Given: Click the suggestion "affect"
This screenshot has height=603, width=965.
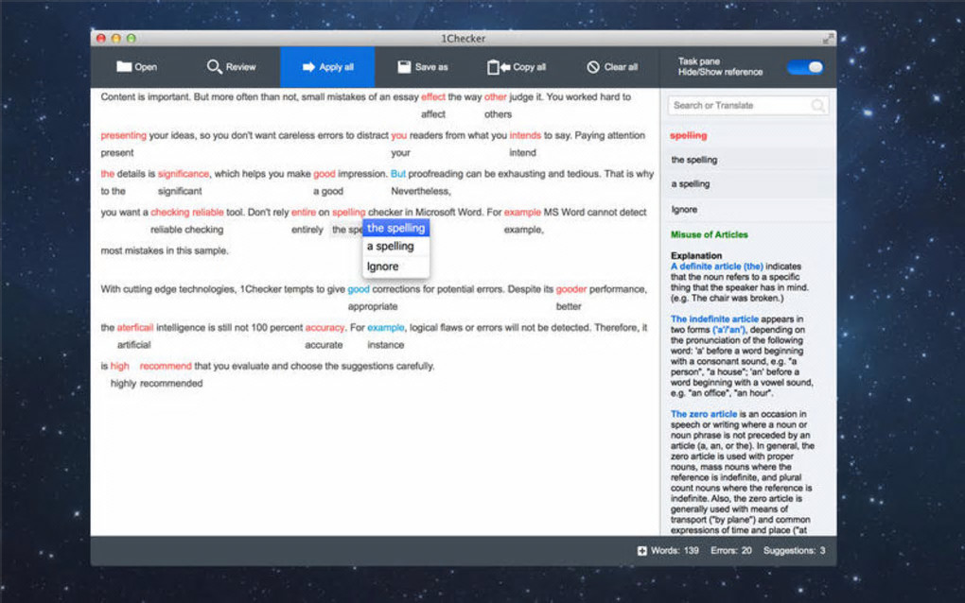Looking at the screenshot, I should [x=433, y=114].
